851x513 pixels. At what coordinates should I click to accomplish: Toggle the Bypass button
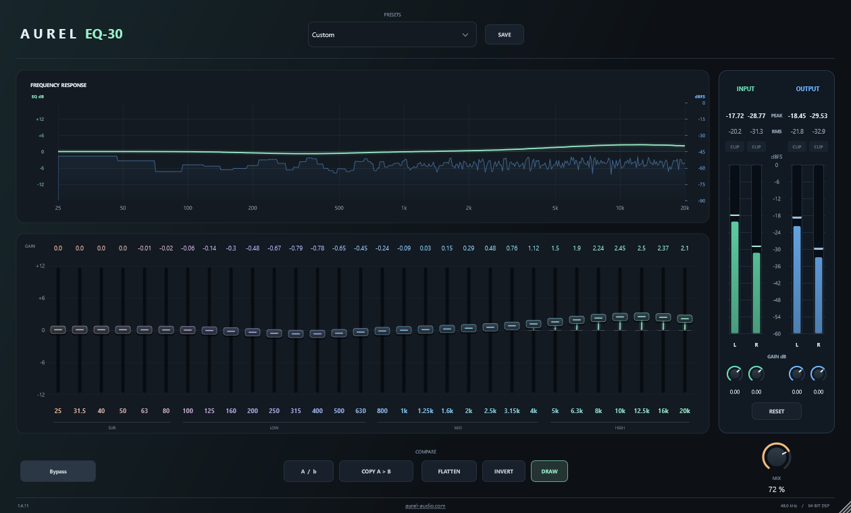[x=58, y=471]
